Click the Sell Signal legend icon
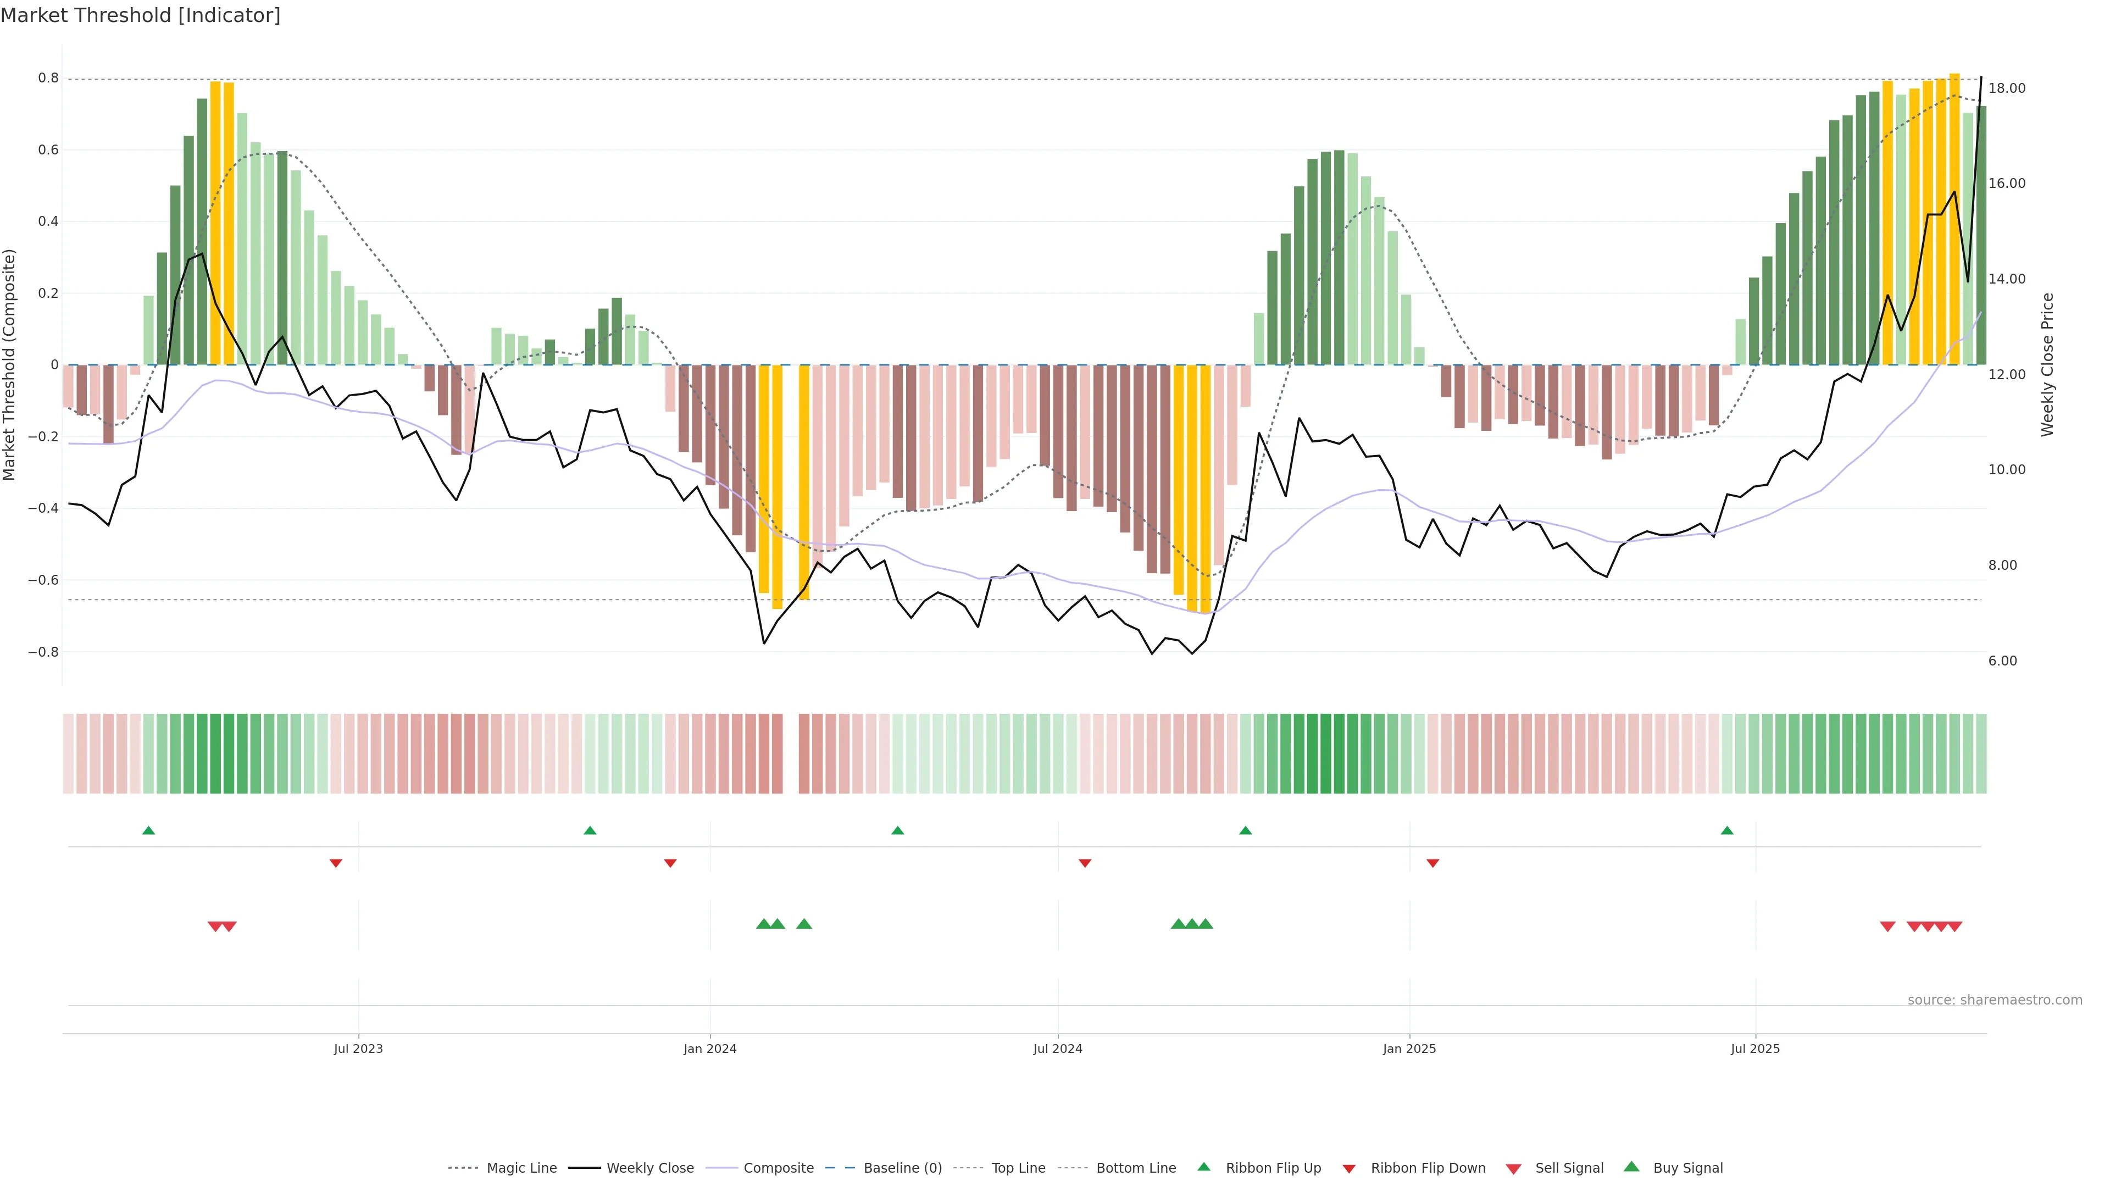 click(x=1513, y=1169)
